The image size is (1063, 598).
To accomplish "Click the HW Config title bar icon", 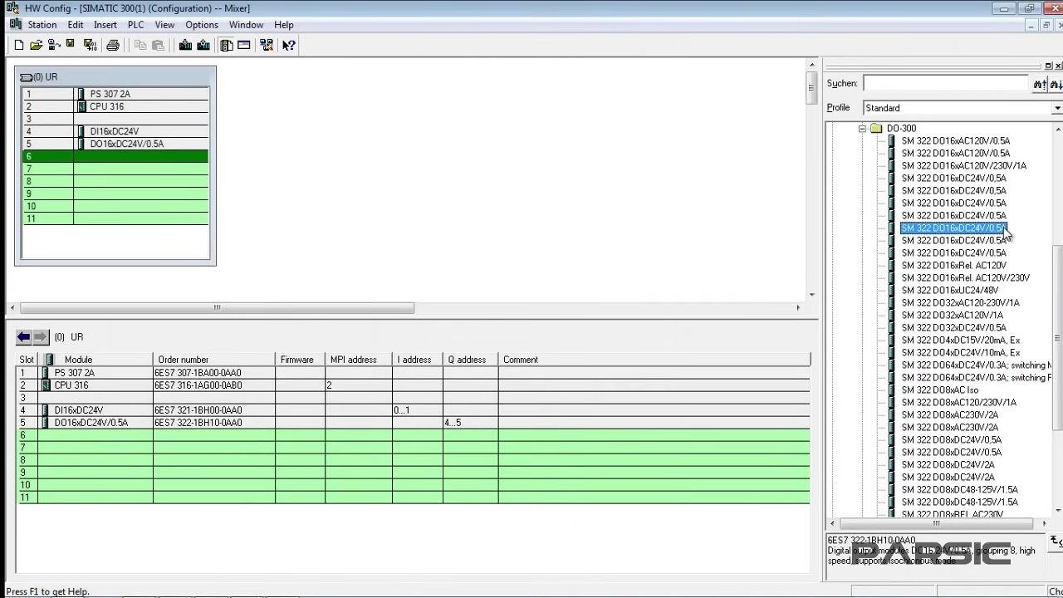I will (x=12, y=8).
